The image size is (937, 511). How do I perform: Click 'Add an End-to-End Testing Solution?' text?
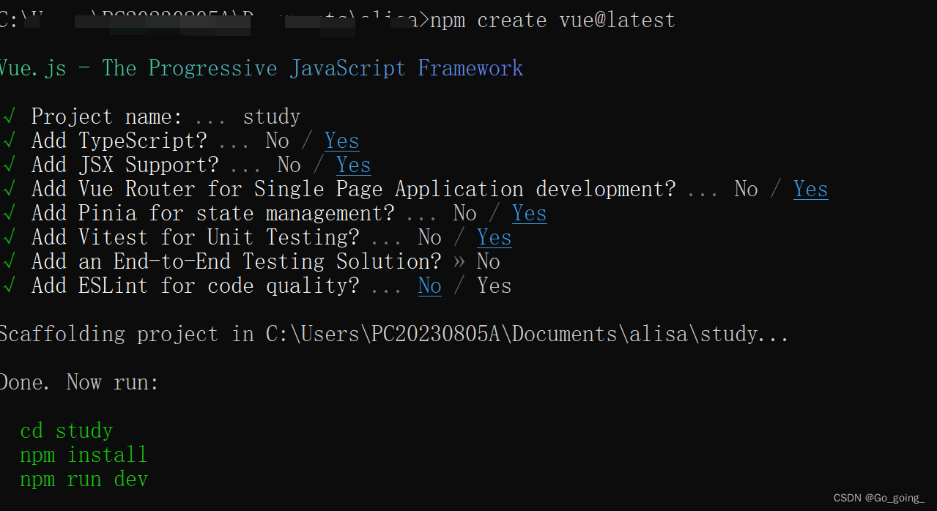click(x=237, y=261)
